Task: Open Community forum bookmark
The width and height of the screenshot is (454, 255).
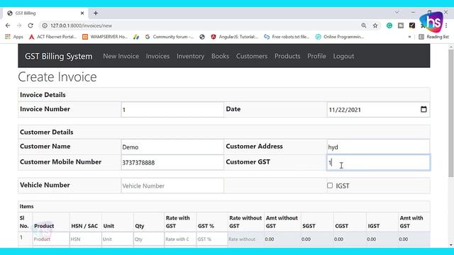Action: [x=170, y=37]
